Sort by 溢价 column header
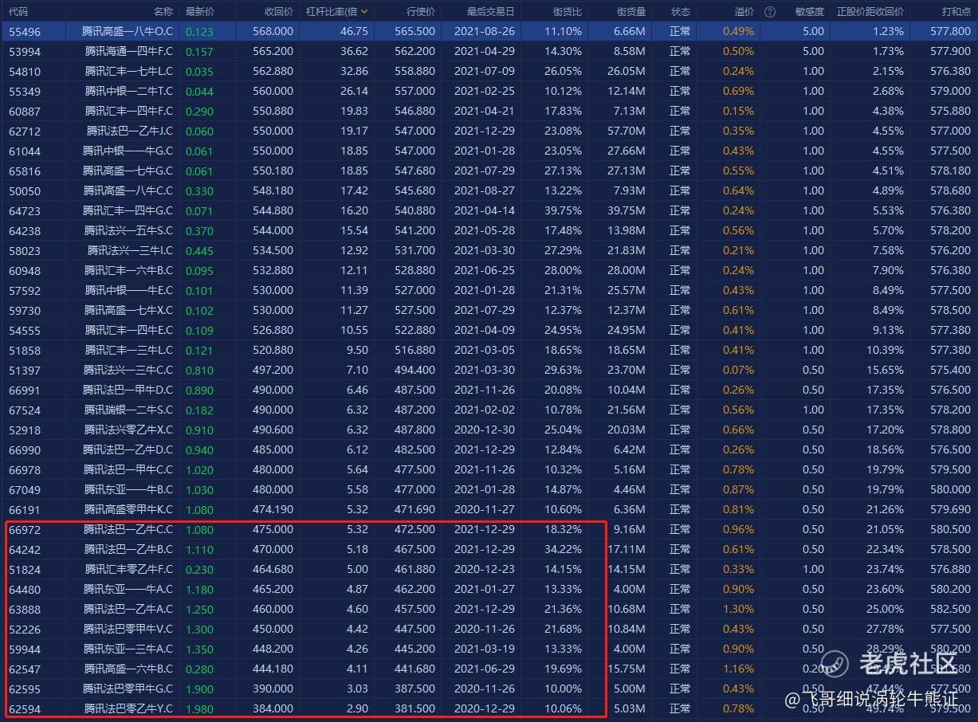The image size is (978, 722). point(744,12)
